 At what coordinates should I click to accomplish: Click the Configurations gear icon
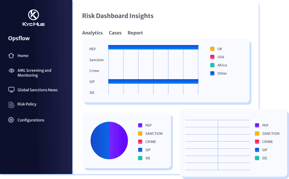tap(11, 120)
